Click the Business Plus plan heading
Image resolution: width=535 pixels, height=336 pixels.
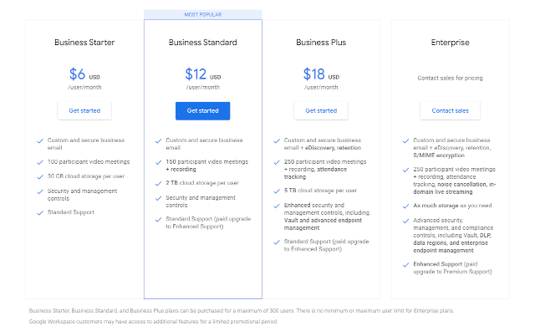(321, 43)
